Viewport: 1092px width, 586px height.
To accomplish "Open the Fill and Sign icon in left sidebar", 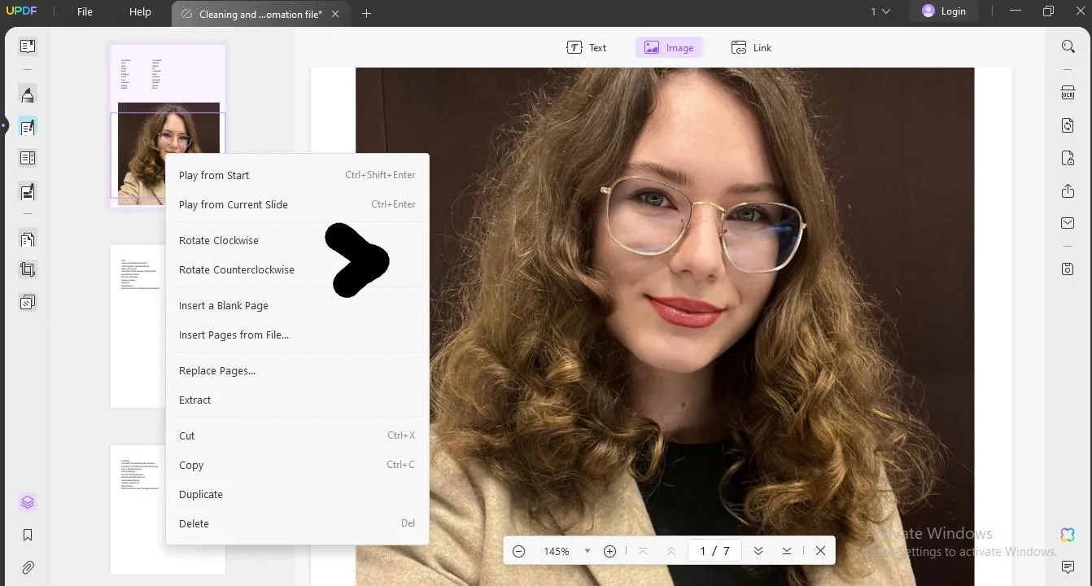I will pos(28,192).
